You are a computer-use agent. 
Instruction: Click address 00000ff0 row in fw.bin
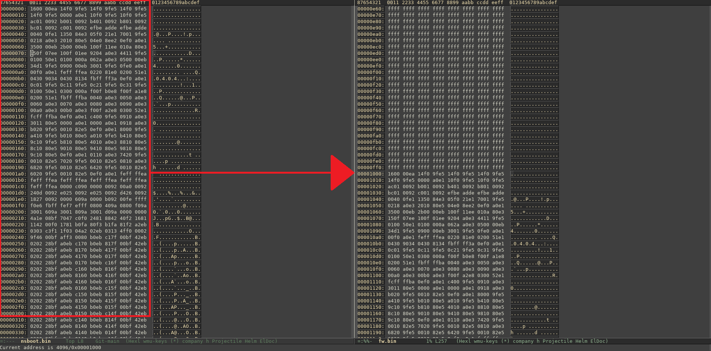coord(458,167)
